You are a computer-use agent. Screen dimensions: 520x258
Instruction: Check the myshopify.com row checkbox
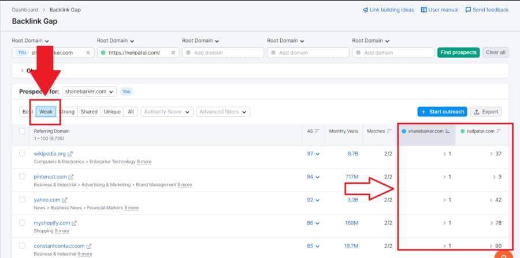click(22, 223)
